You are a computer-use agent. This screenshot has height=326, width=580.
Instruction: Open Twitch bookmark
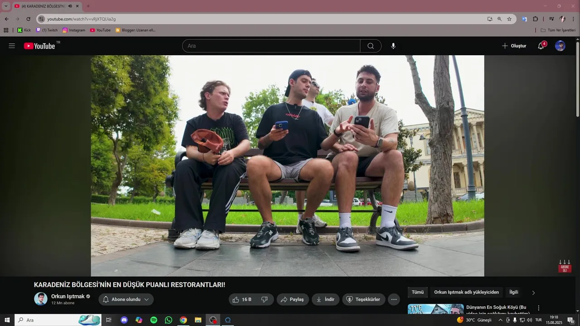47,30
